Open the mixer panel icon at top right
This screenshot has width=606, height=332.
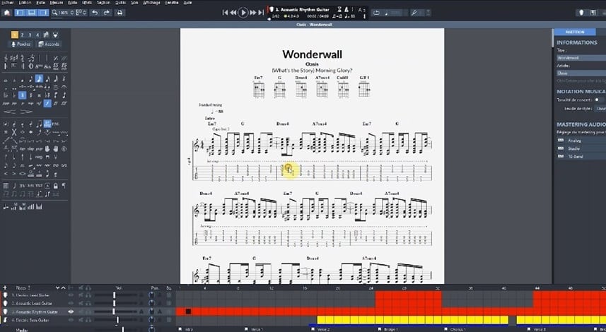click(x=593, y=13)
